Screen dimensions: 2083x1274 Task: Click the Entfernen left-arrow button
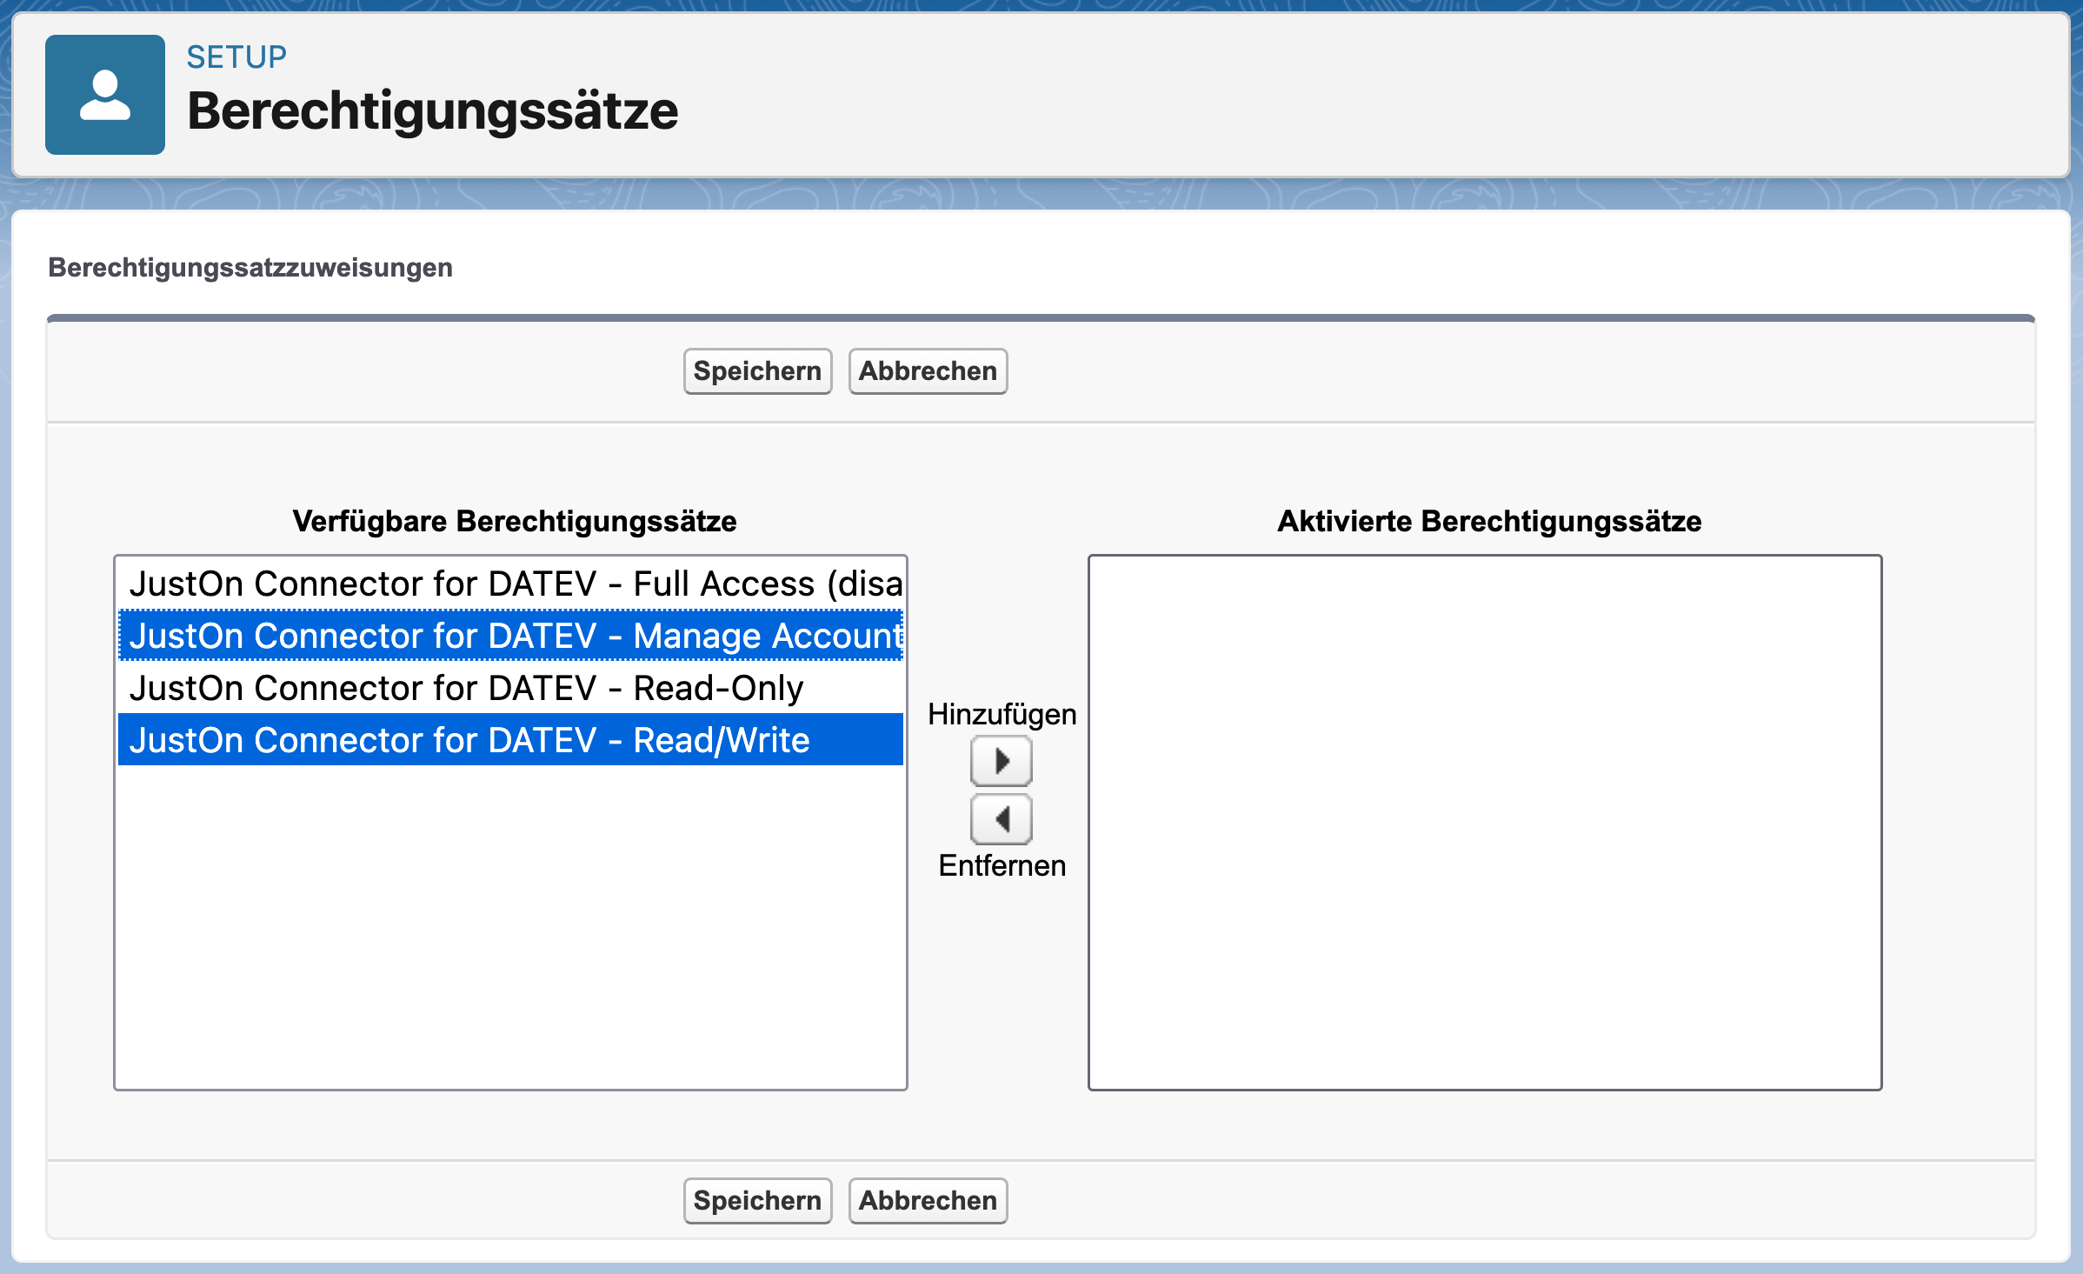tap(1002, 818)
